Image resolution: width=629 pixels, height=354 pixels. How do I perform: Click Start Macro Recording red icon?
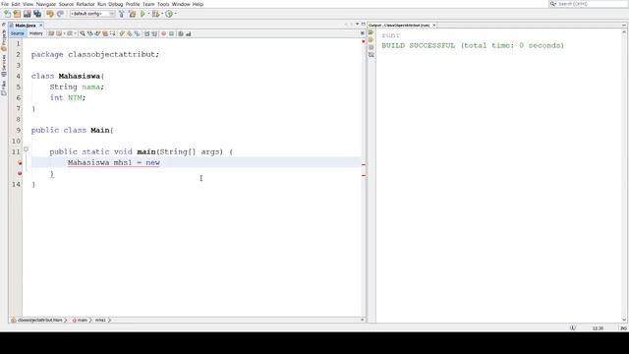[164, 33]
